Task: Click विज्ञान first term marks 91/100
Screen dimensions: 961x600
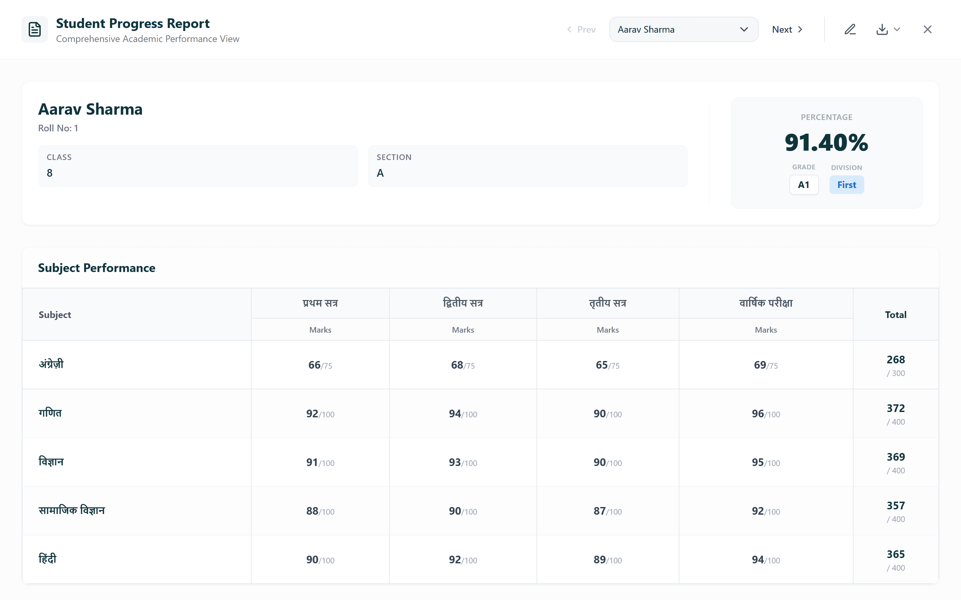Action: pyautogui.click(x=320, y=463)
